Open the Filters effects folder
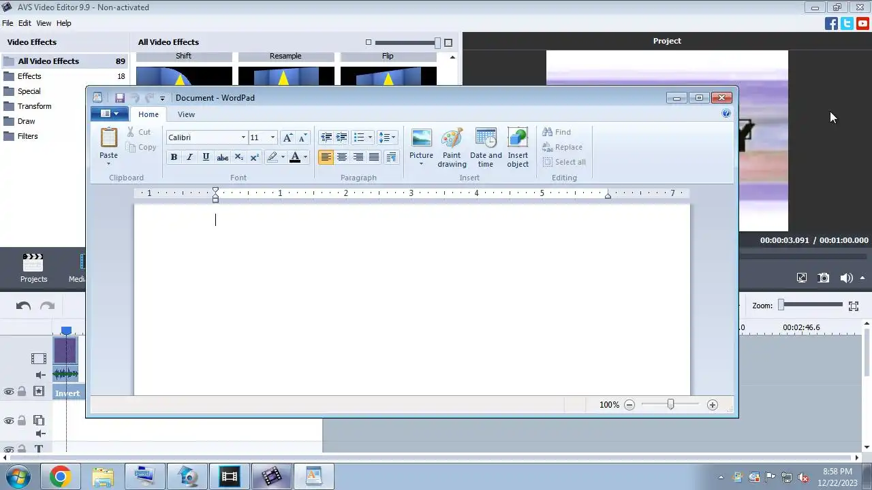The width and height of the screenshot is (872, 490). click(65, 136)
